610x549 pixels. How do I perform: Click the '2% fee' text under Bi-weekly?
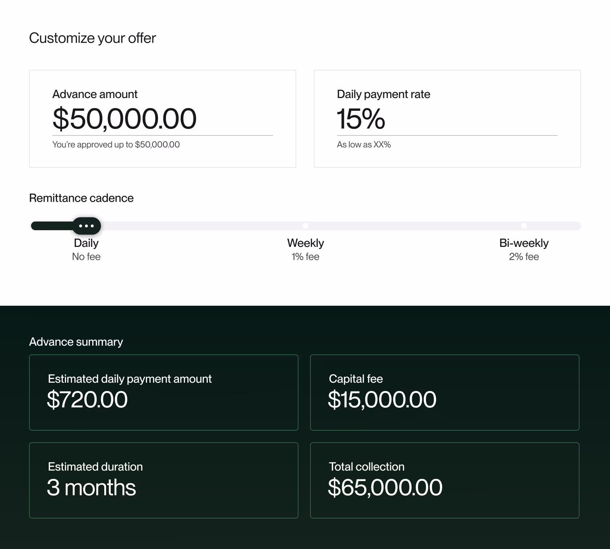coord(524,257)
